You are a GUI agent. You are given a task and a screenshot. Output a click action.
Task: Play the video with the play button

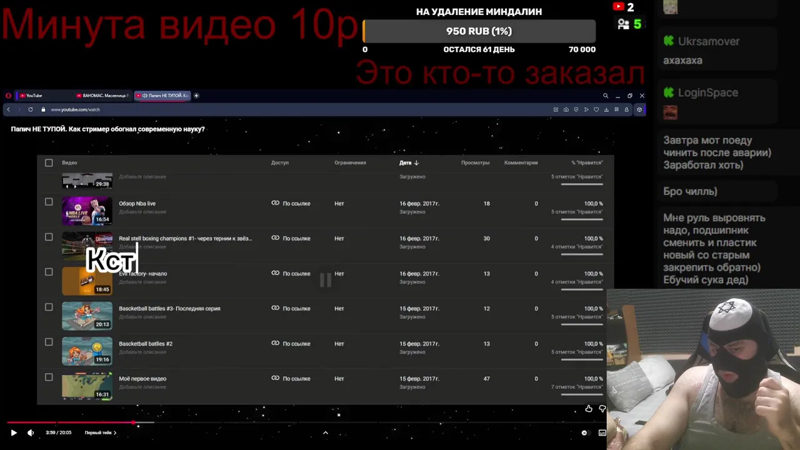14,432
